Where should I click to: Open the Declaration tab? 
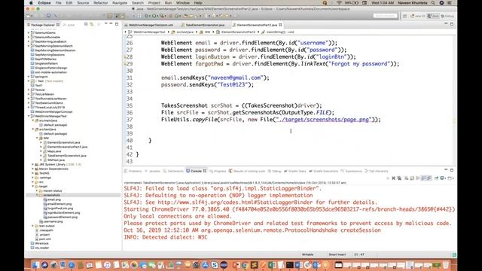(x=173, y=171)
